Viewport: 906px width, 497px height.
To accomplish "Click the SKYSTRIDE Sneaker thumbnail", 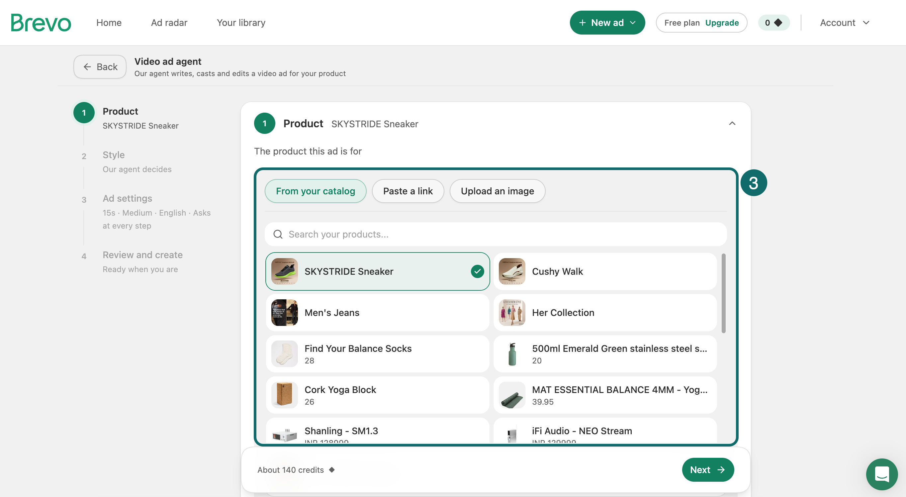I will pyautogui.click(x=284, y=271).
